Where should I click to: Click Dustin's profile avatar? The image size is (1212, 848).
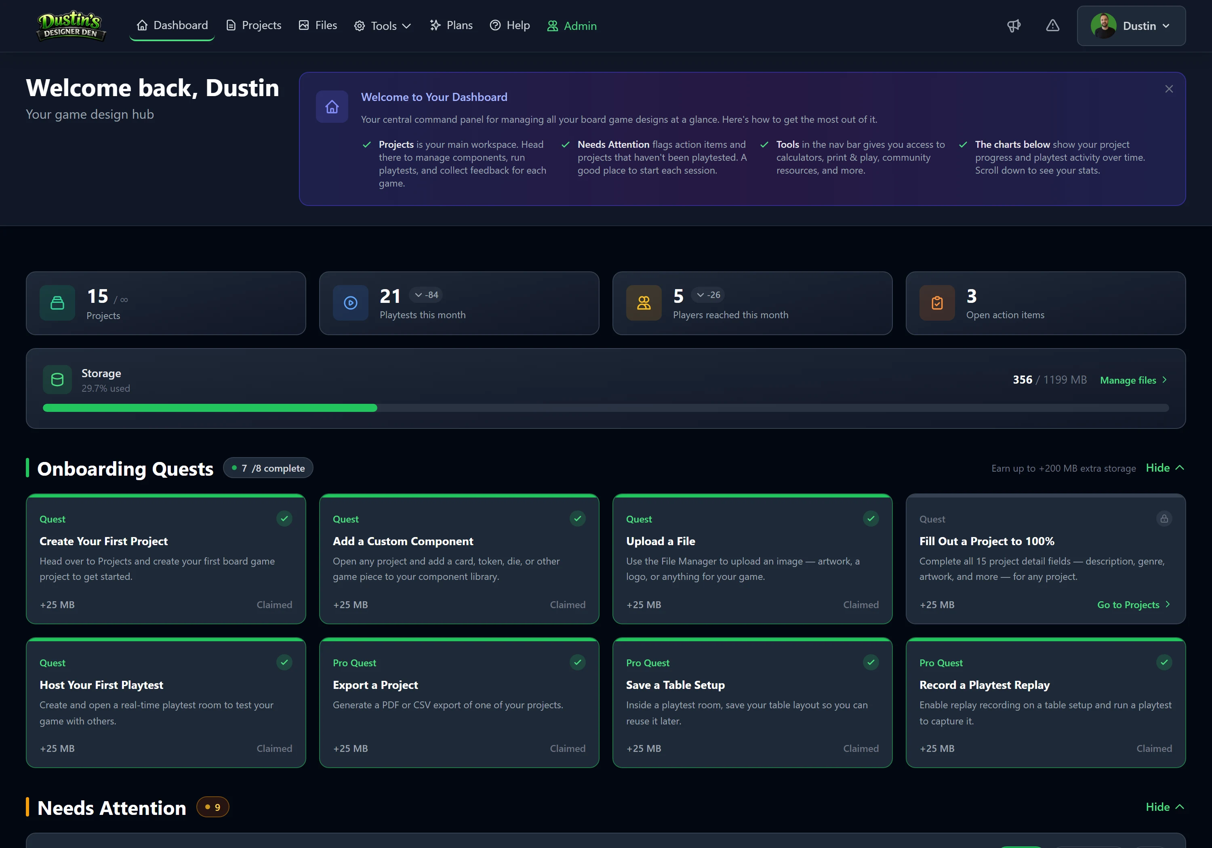[x=1103, y=25]
